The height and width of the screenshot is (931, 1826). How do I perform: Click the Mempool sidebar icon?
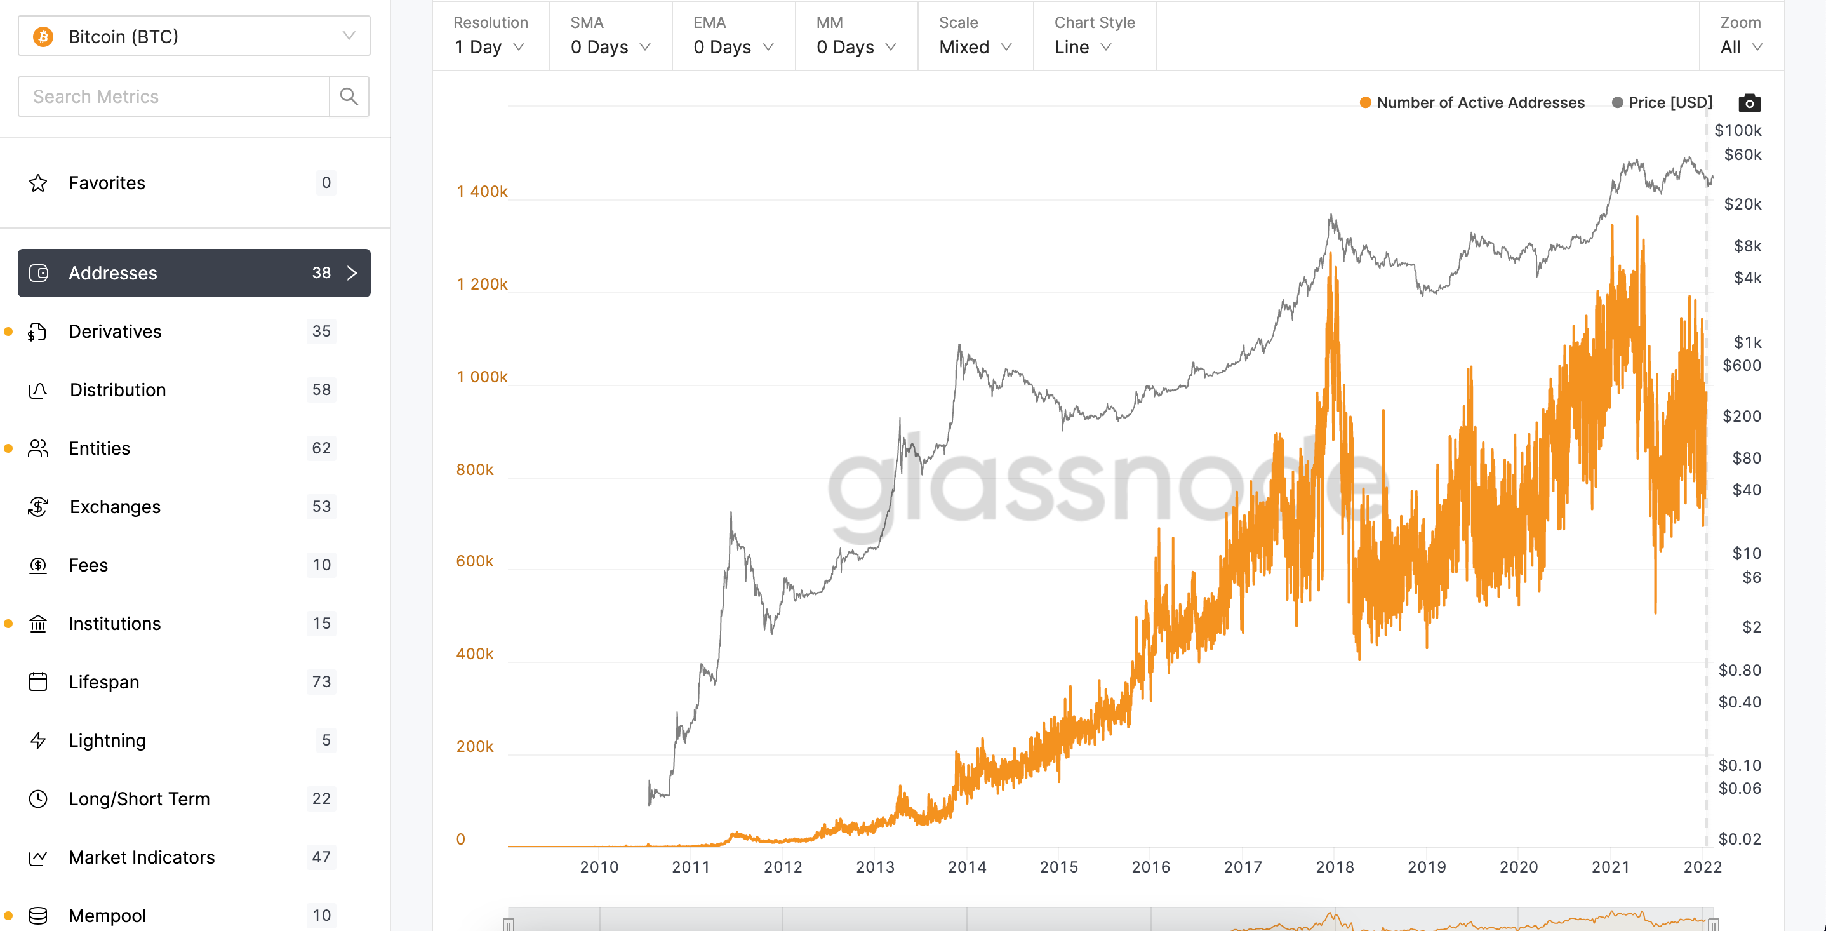coord(39,914)
